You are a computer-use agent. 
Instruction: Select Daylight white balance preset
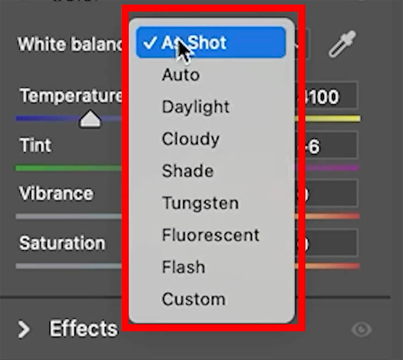point(196,107)
